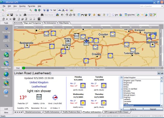This screenshot has width=164, height=118.
Task: Click the magnifier right of zoom slider
Action: (x=31, y=10)
